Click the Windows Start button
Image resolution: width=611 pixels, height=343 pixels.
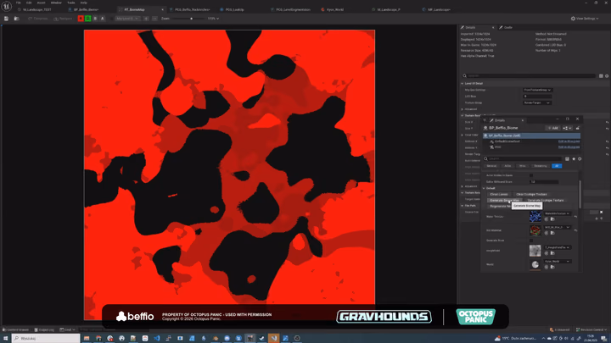pyautogui.click(x=5, y=338)
